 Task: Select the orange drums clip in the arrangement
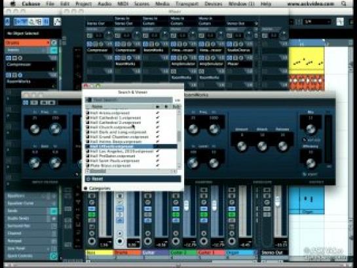click(307, 82)
